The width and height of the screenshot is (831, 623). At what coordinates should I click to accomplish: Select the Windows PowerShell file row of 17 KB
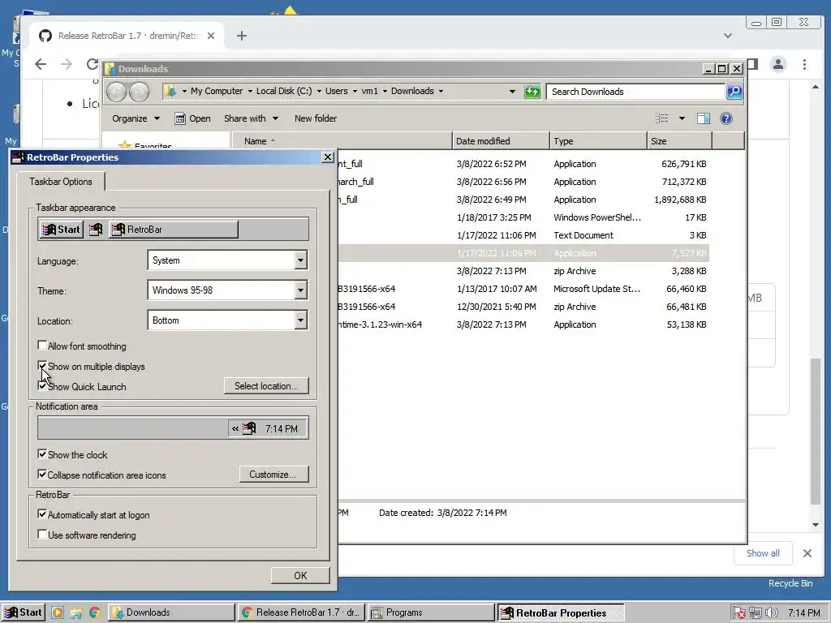(x=523, y=217)
